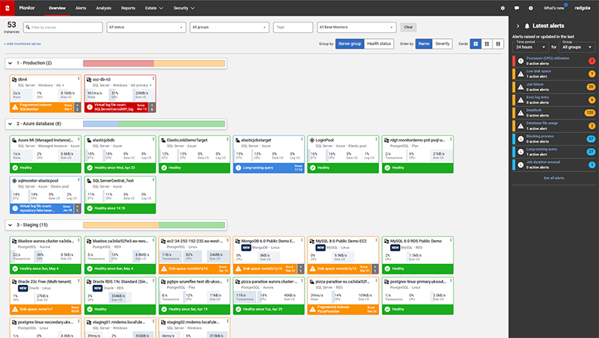Open What's new link
Screen dimensions: 599x338
click(553, 8)
